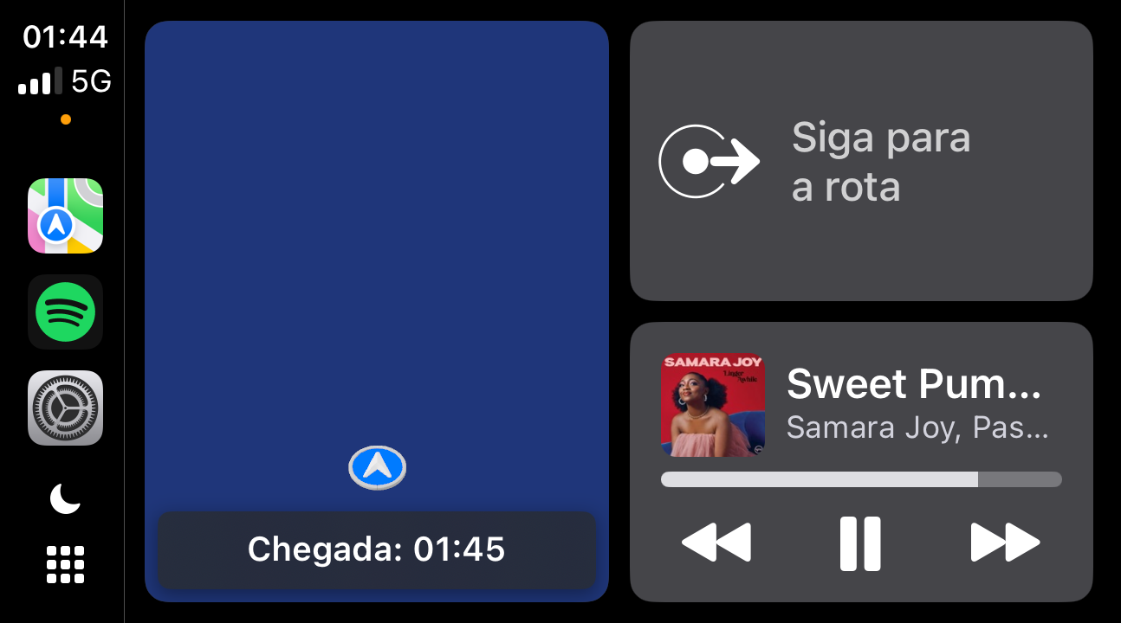This screenshot has height=623, width=1121.
Task: Skip to the next track
Action: point(1005,543)
